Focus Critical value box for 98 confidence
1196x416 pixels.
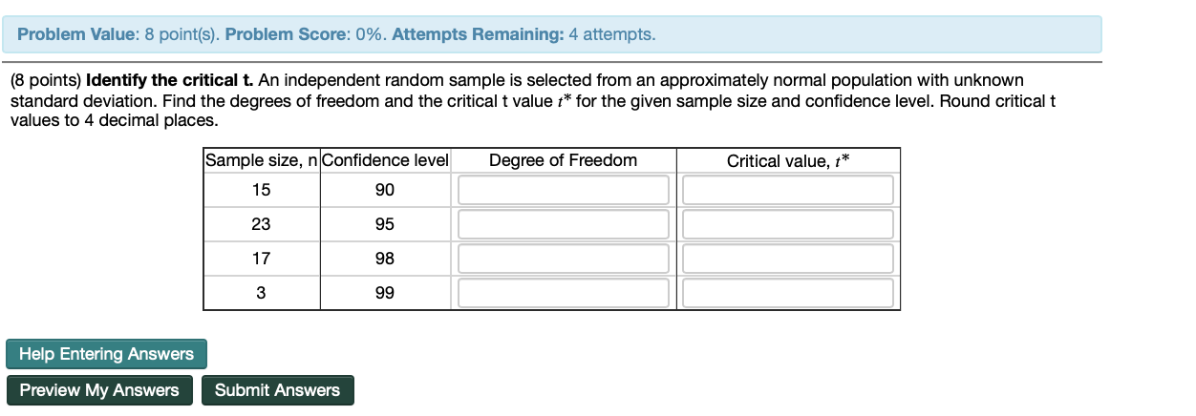(788, 259)
